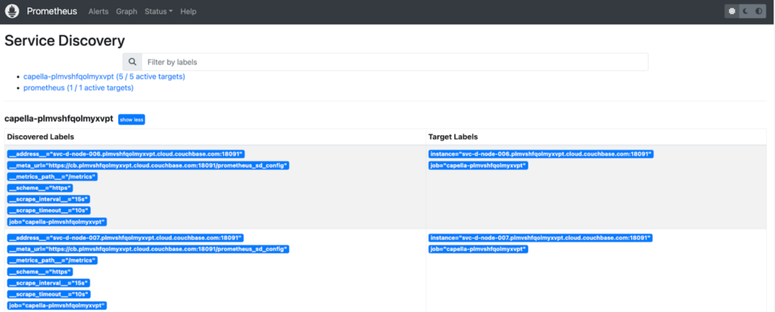The image size is (775, 312).
Task: Select the auto contrast theme icon
Action: [x=758, y=11]
